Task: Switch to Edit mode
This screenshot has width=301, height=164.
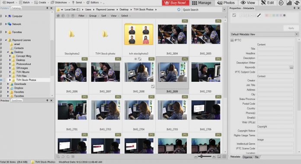Action: (267, 3)
